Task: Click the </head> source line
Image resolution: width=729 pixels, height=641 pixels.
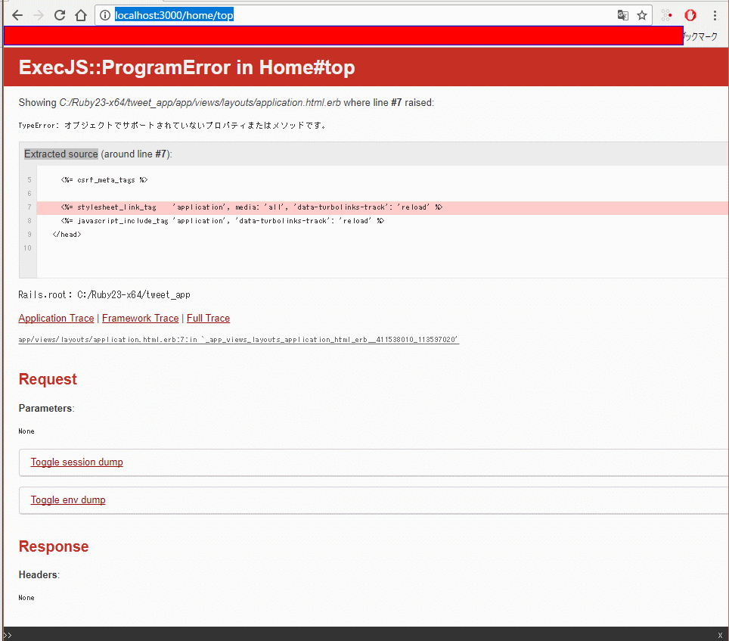Action: tap(67, 234)
